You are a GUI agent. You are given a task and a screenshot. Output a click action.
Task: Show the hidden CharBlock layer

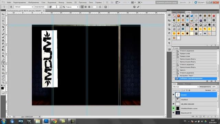pos(174,100)
